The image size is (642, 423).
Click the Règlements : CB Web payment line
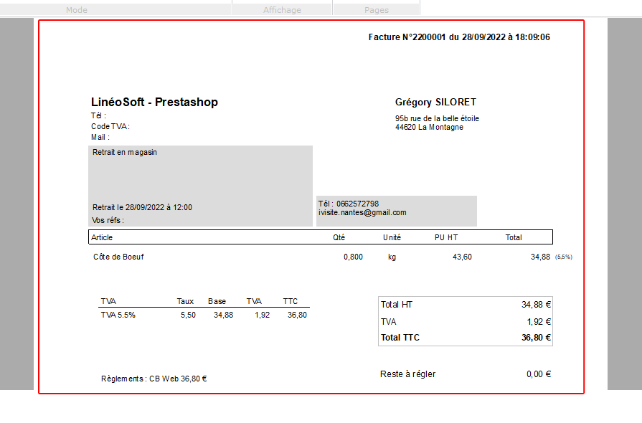(154, 379)
